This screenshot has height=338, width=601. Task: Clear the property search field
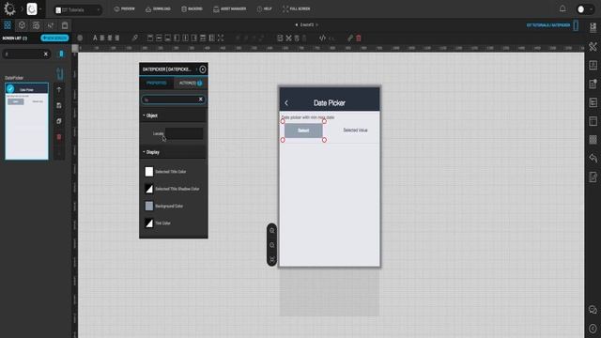coord(200,100)
